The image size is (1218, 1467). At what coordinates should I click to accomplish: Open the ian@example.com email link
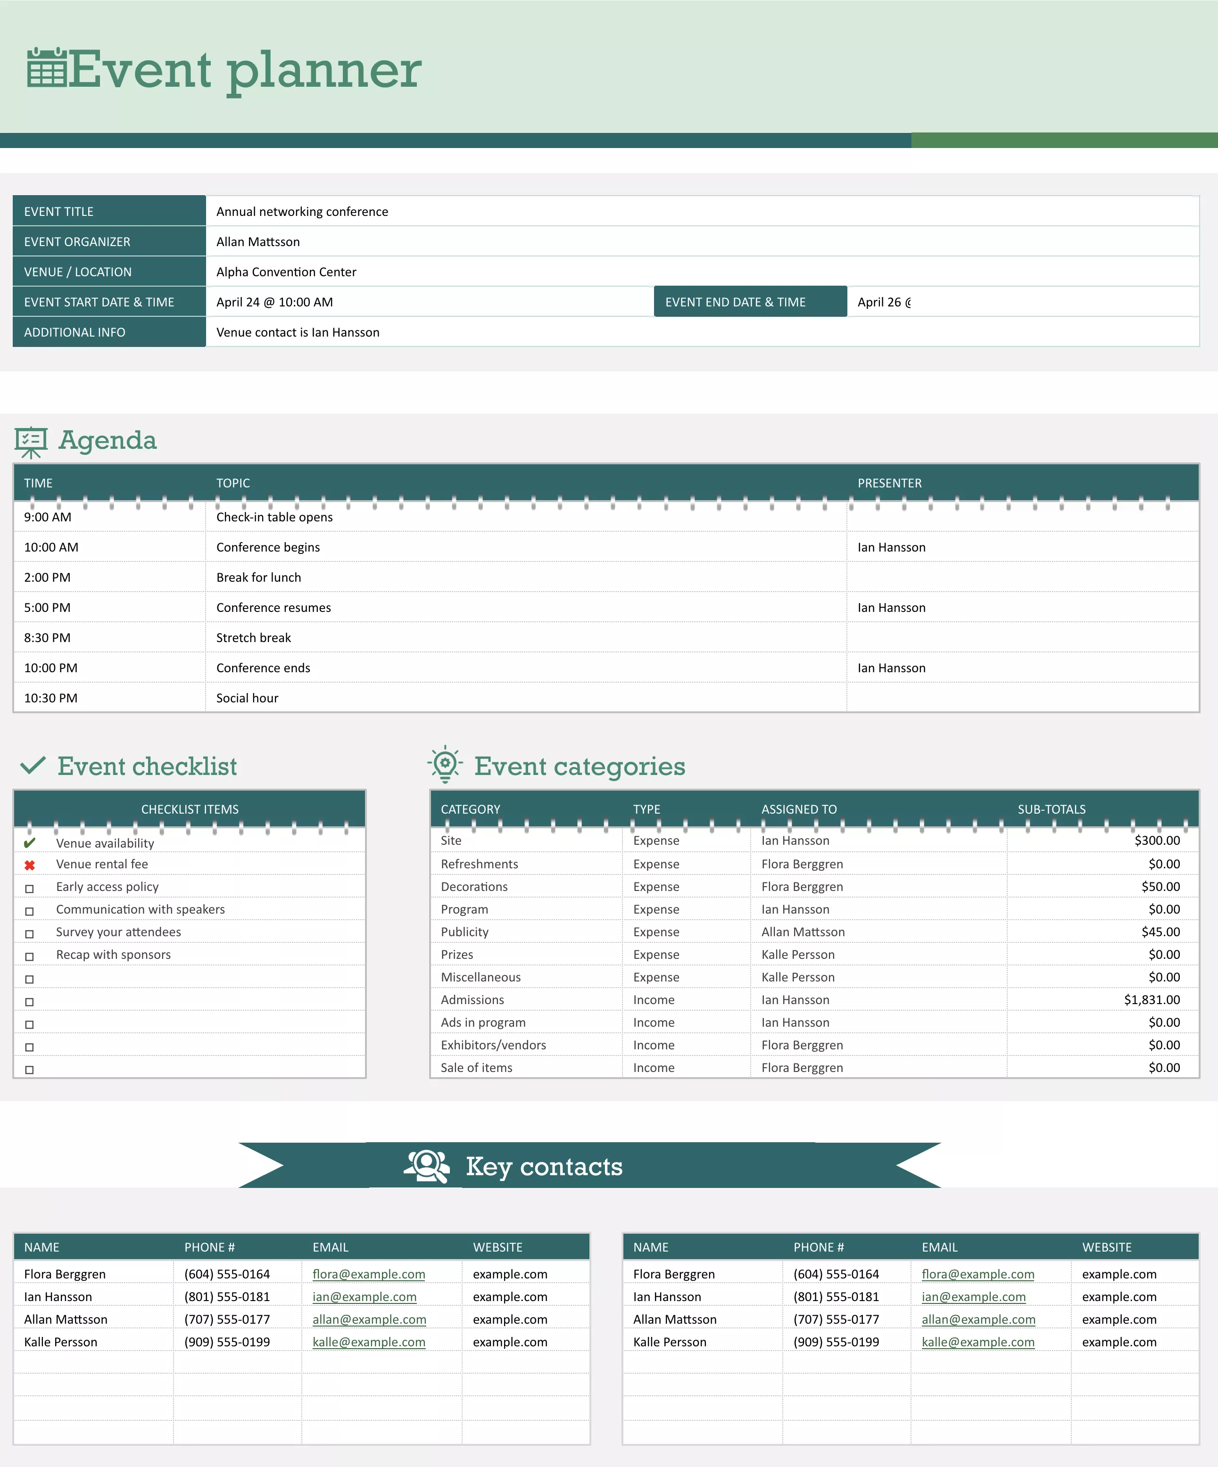pos(364,1296)
